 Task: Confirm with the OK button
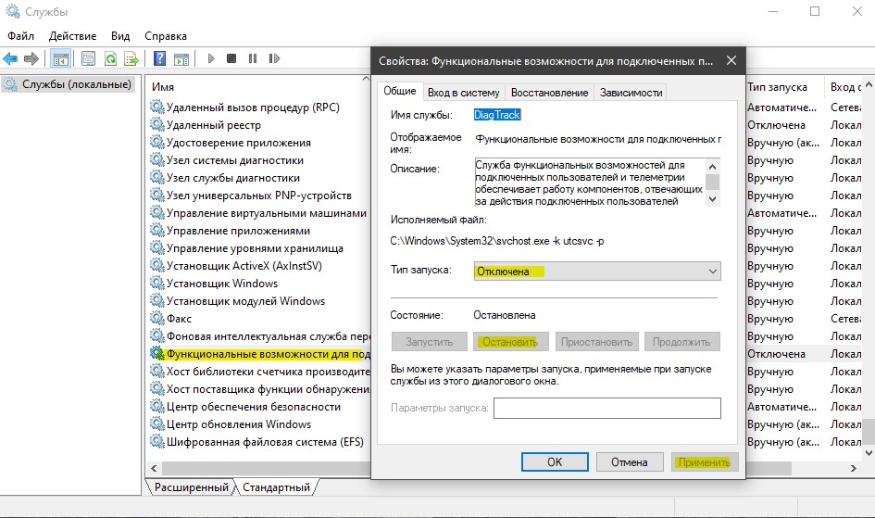pos(555,462)
